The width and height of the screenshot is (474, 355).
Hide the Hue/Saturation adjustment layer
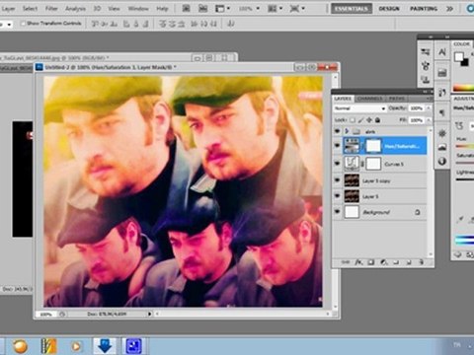[337, 145]
